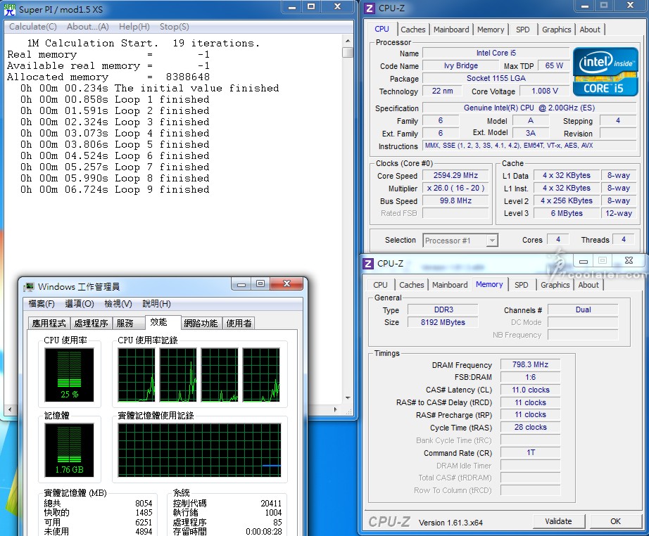Click the Super PI horizontal scrollbar right arrow
The height and width of the screenshot is (536, 649).
[336, 409]
